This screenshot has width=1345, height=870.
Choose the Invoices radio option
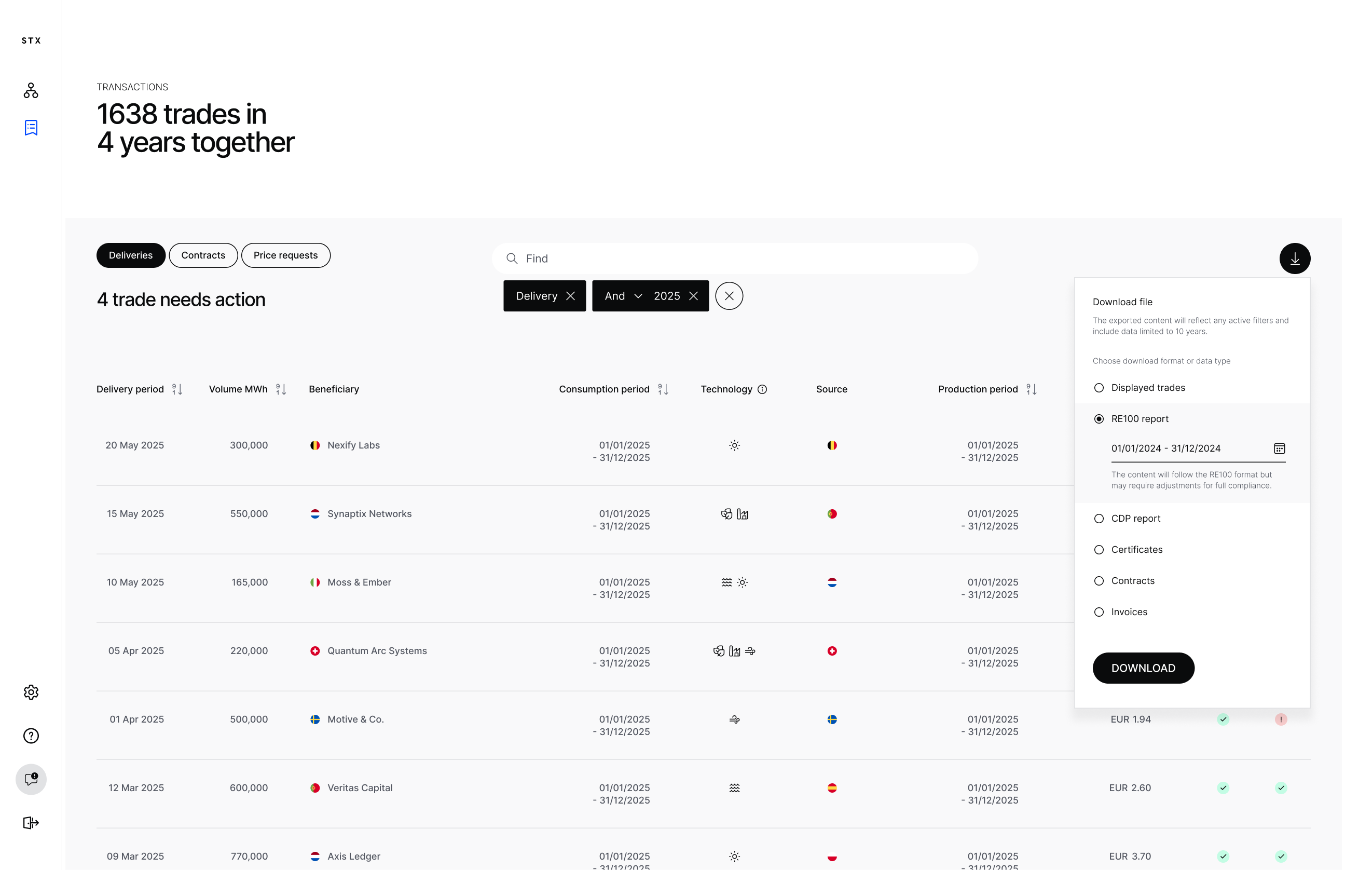[x=1099, y=612]
